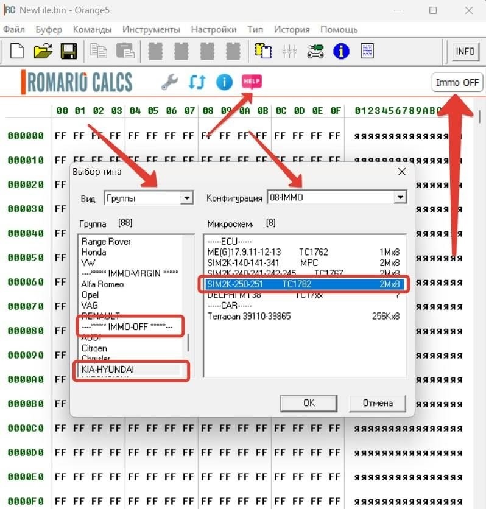Click the row address 0000F0
486x509 pixels.
coord(26,501)
